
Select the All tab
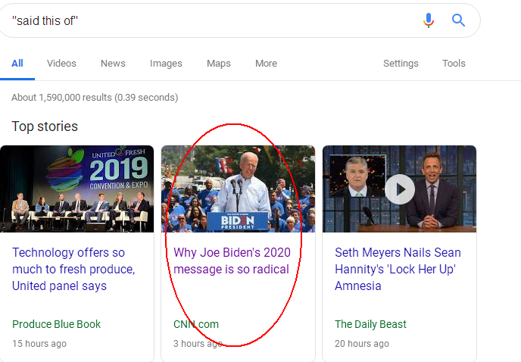pos(17,63)
